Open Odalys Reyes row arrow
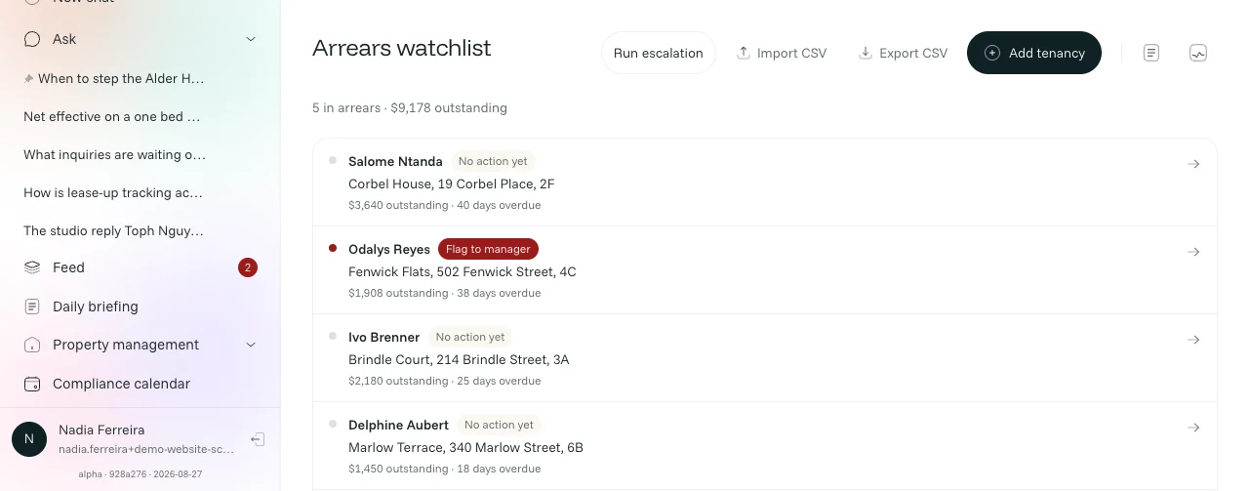 click(x=1193, y=252)
